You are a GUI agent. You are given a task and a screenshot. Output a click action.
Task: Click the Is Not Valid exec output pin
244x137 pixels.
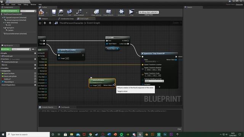pos(128,44)
